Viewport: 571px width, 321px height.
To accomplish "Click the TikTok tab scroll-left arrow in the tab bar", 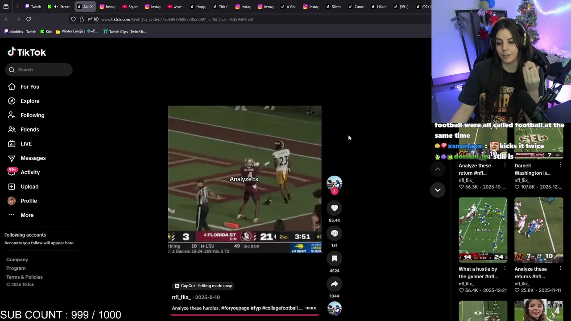I will [17, 7].
